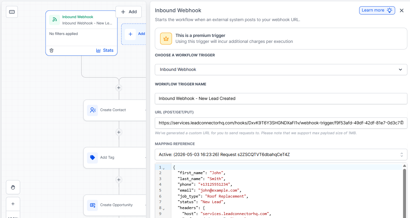Click the premium trigger crown icon

point(166,39)
